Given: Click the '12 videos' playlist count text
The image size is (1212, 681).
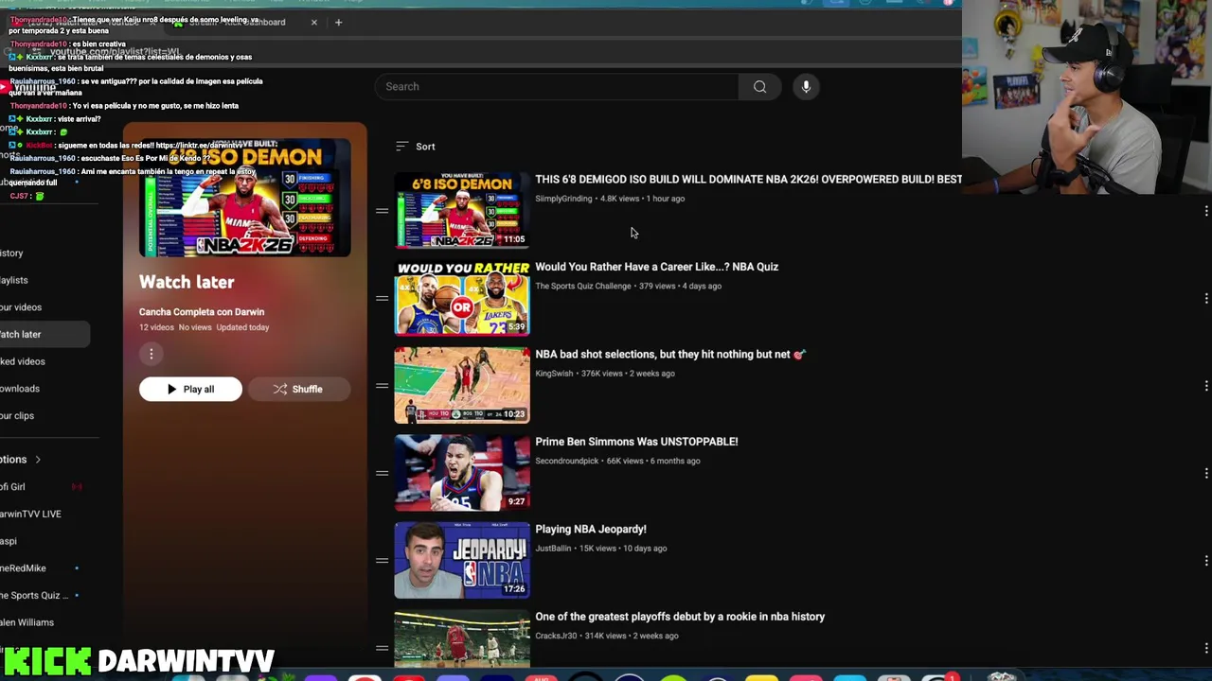Looking at the screenshot, I should (x=156, y=327).
